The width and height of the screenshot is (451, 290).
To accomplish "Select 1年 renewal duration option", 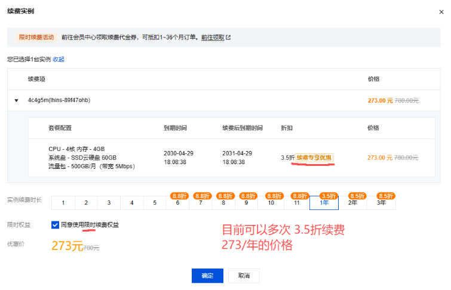I will tap(324, 203).
